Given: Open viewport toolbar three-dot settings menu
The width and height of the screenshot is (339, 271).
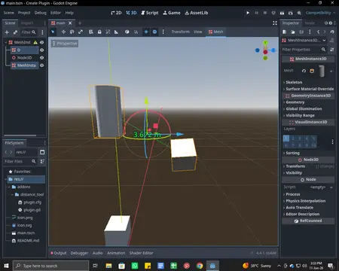Looking at the screenshot, I should pos(163,32).
